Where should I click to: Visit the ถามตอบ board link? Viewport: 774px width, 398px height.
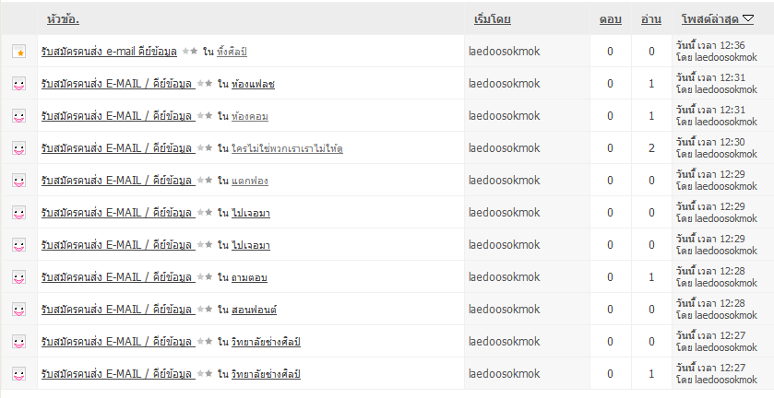click(x=250, y=278)
